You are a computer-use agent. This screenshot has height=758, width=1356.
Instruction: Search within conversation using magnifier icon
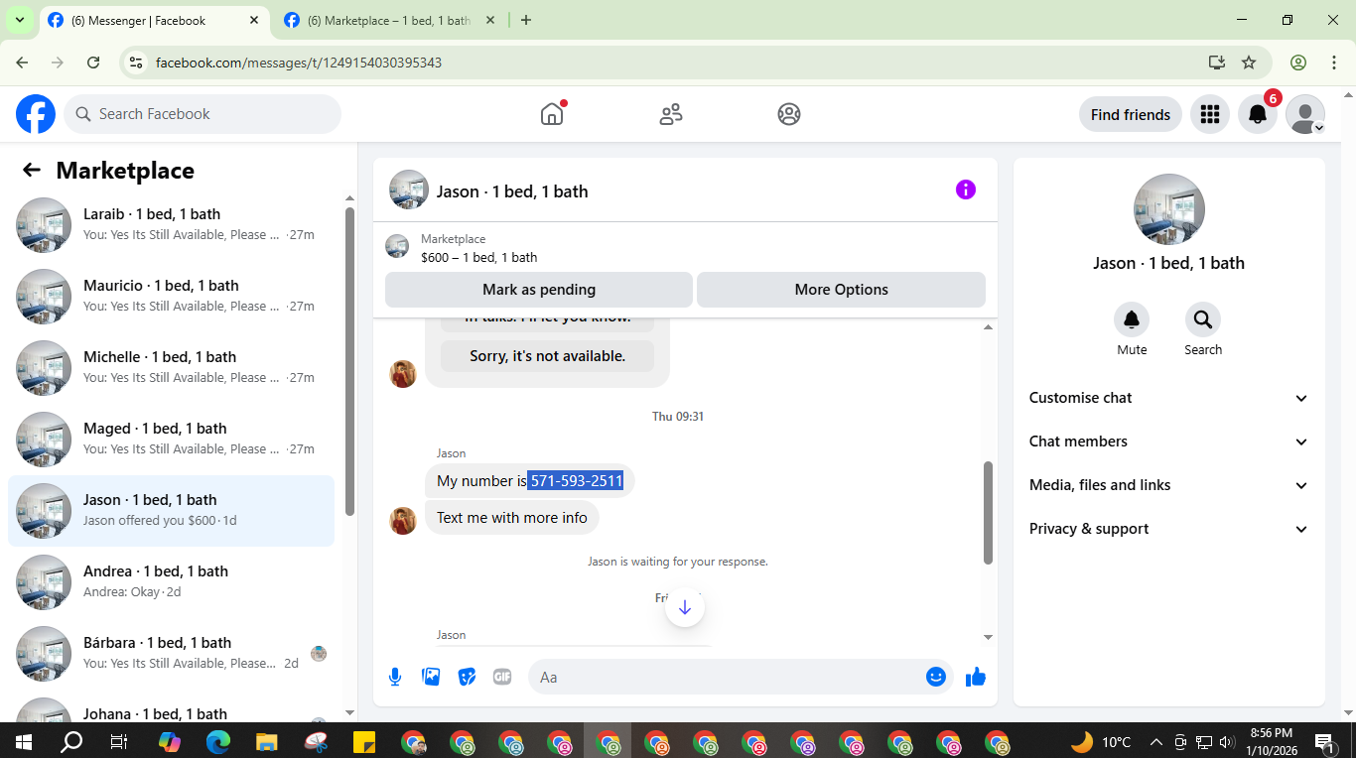coord(1203,319)
